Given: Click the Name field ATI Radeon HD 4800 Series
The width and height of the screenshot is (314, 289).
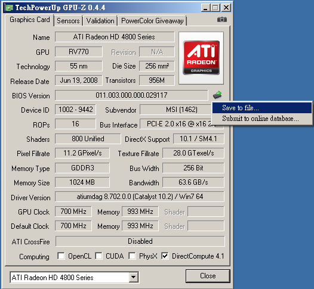Looking at the screenshot, I should coord(115,37).
